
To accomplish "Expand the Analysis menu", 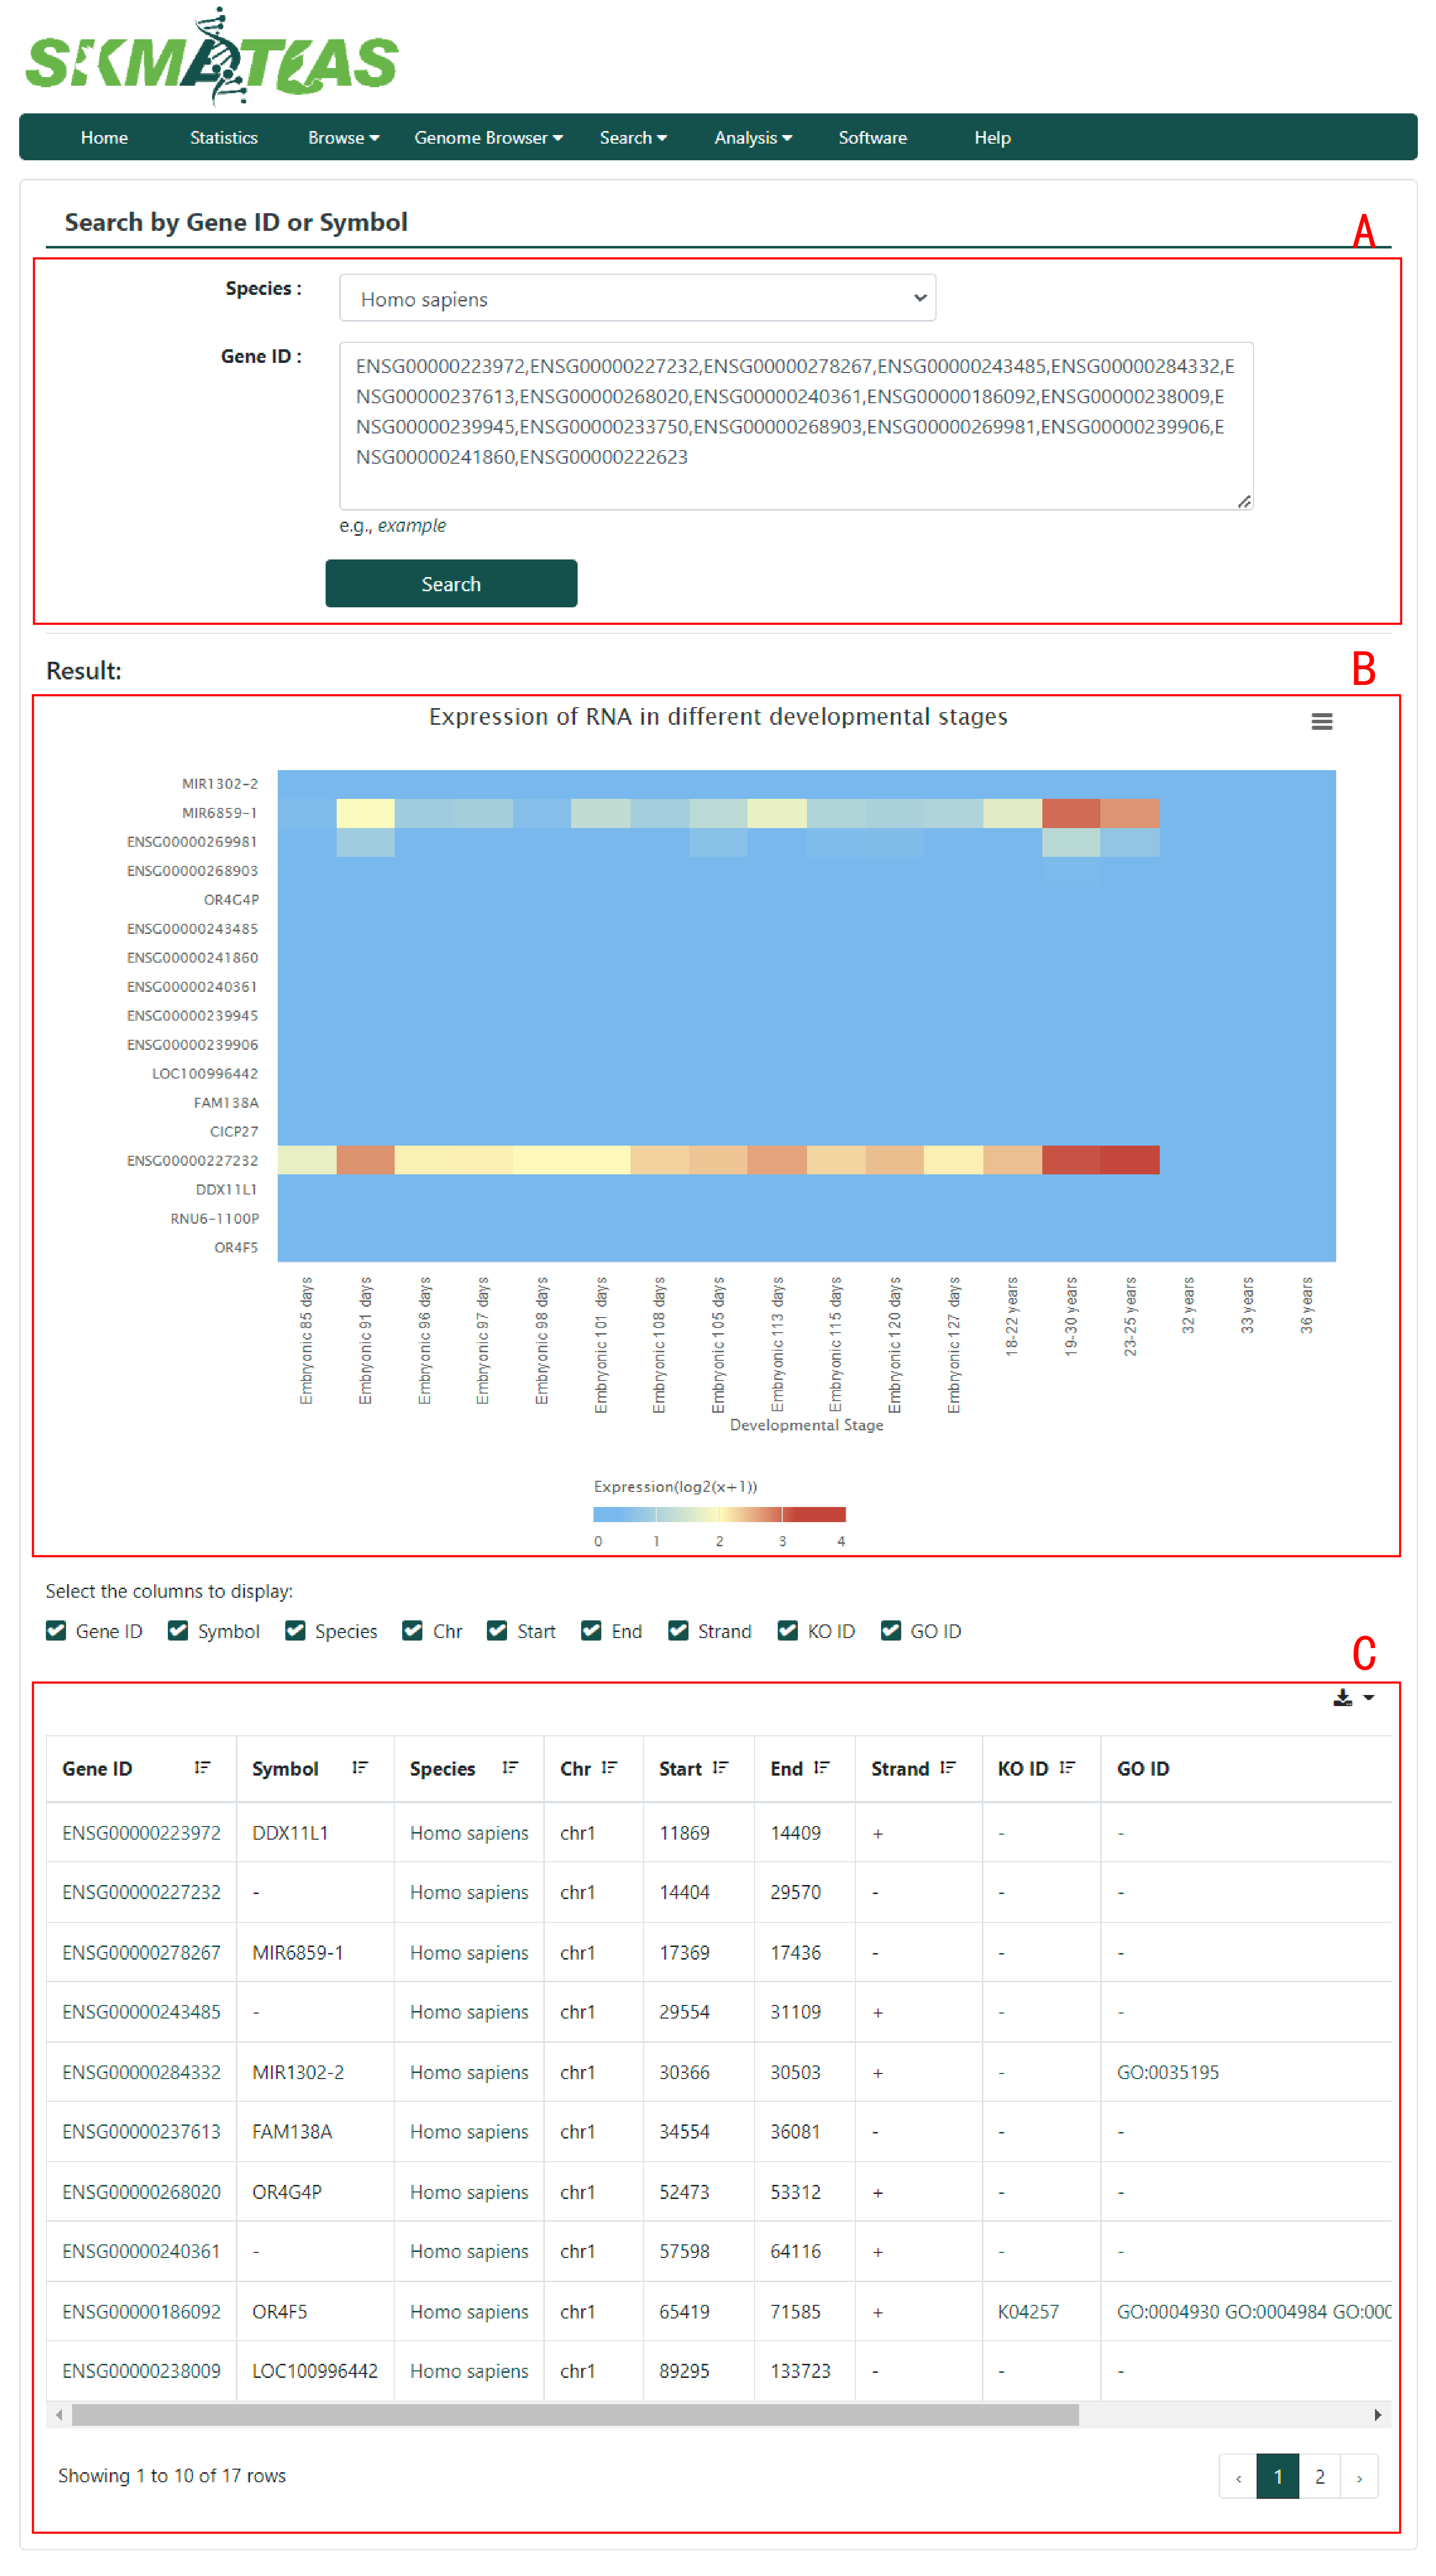I will point(753,137).
